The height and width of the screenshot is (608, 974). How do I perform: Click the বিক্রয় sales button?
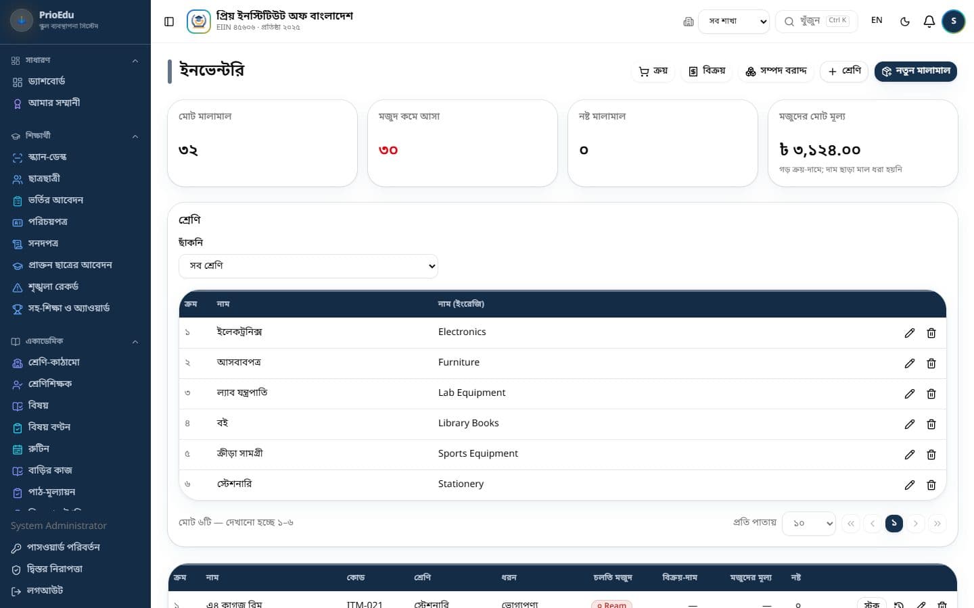tap(707, 71)
